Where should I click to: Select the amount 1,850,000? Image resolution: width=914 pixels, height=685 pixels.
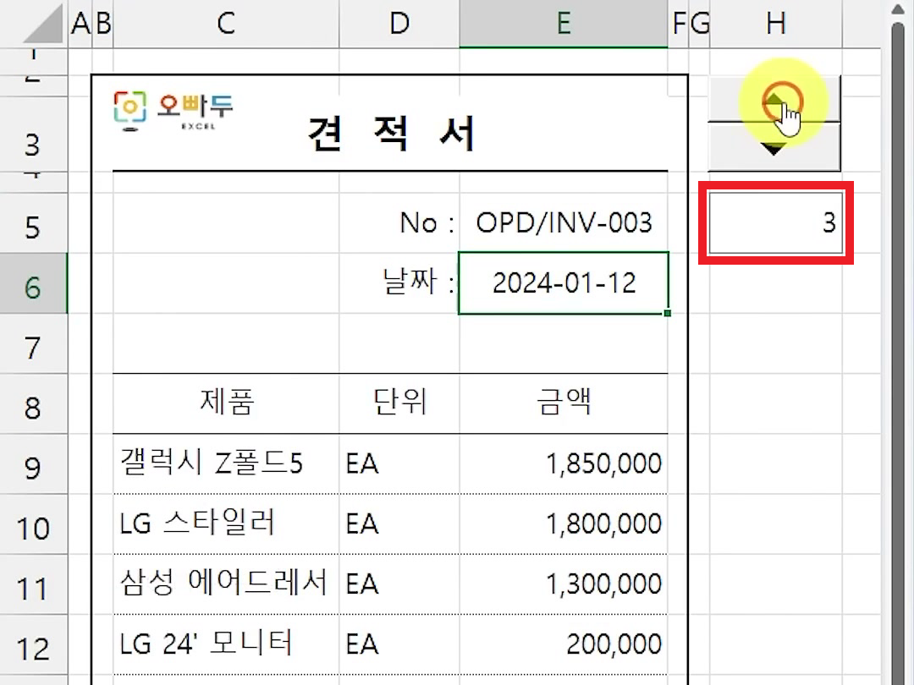604,465
